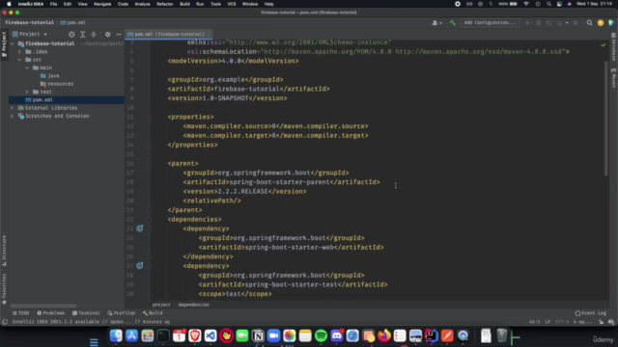Expand External Libraries node
This screenshot has width=618, height=347.
[12, 108]
